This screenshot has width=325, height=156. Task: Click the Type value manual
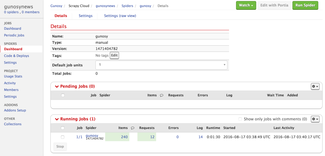[x=102, y=43]
